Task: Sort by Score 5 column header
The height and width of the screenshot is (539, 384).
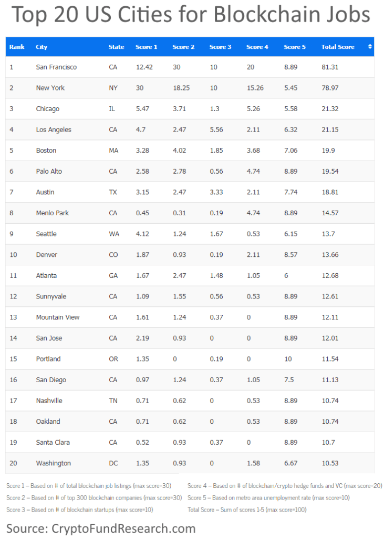Action: click(295, 47)
